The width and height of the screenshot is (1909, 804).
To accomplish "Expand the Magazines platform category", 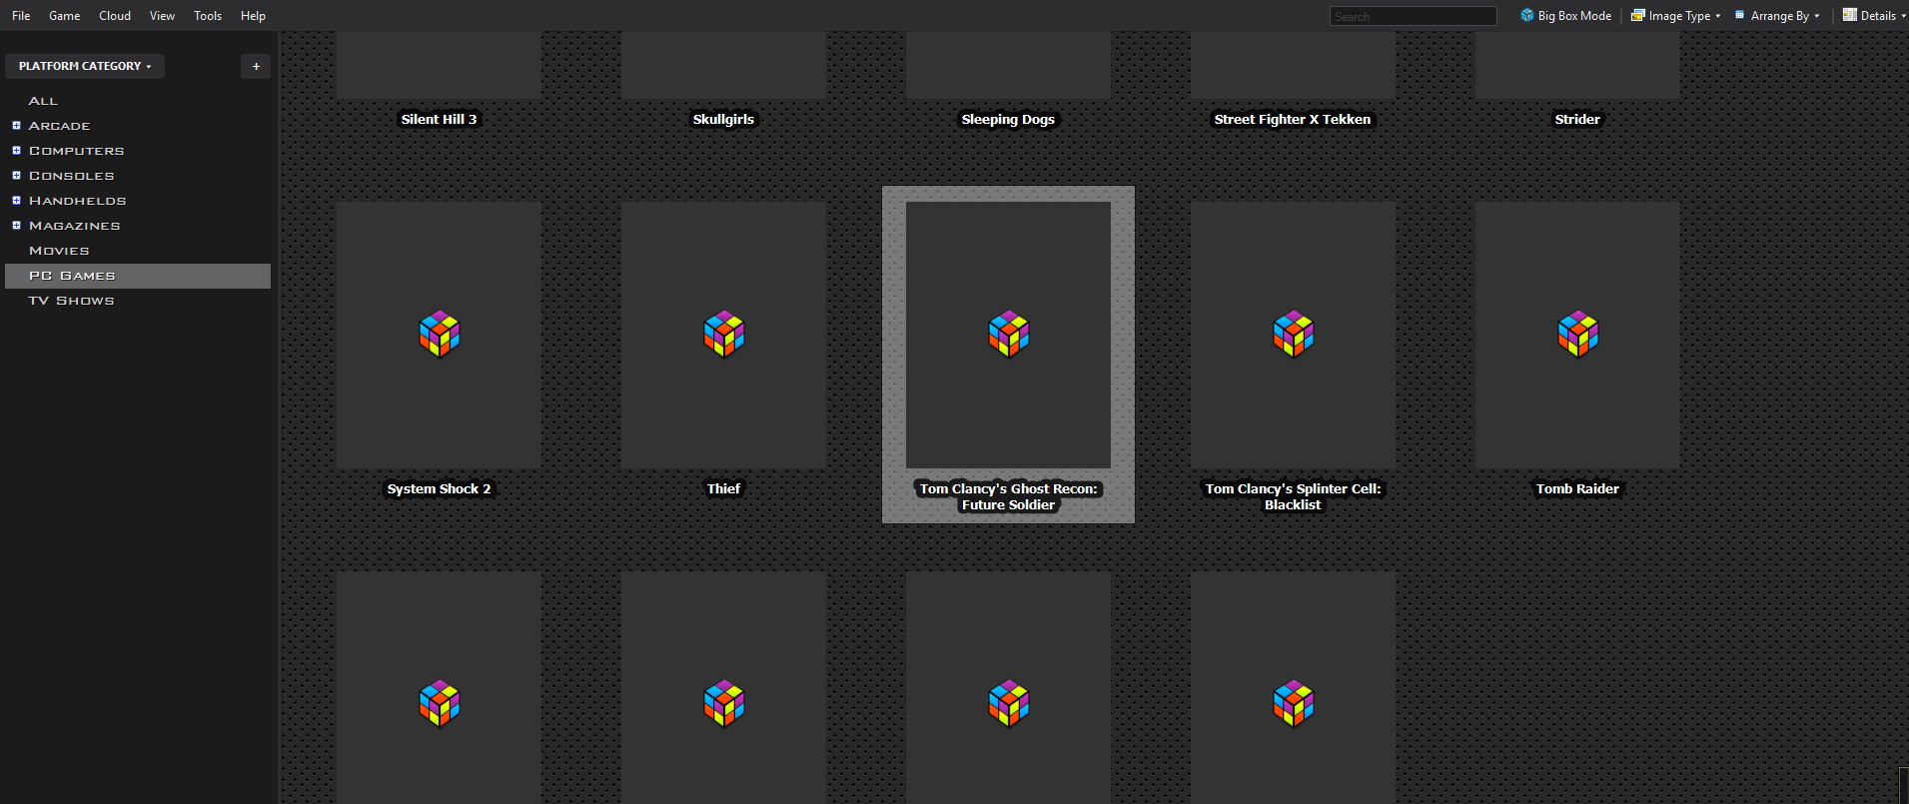I will point(16,226).
